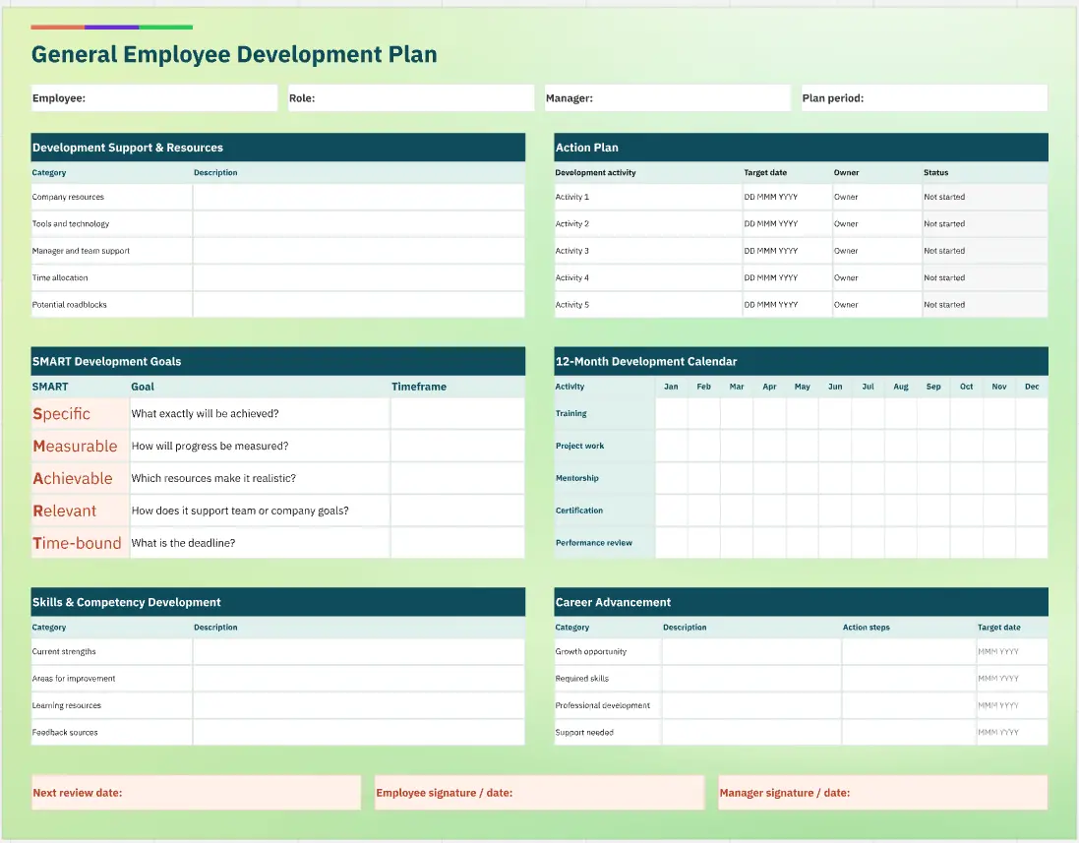The height and width of the screenshot is (843, 1079).
Task: Select the Performance review Dec cell
Action: [x=1032, y=543]
